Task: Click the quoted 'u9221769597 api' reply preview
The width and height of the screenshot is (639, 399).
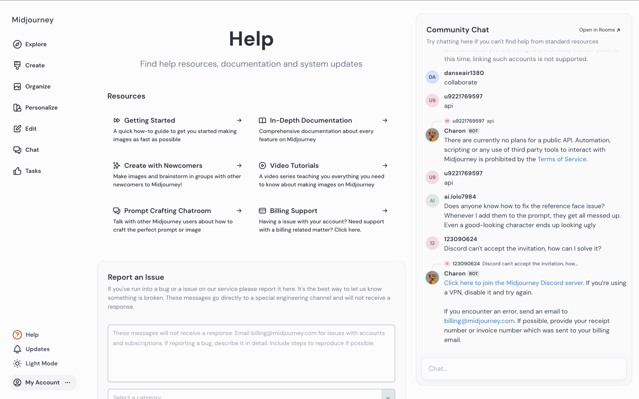Action: coord(469,121)
